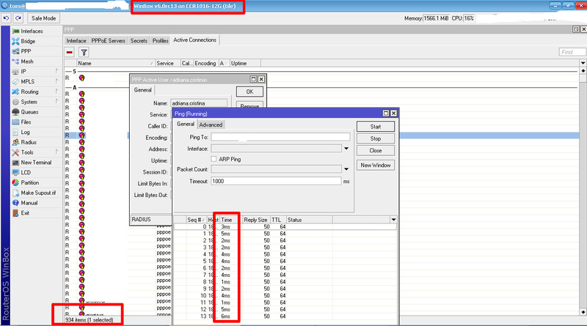Viewport: 587px width, 326px height.
Task: Open Radius in the sidebar
Action: [x=29, y=142]
